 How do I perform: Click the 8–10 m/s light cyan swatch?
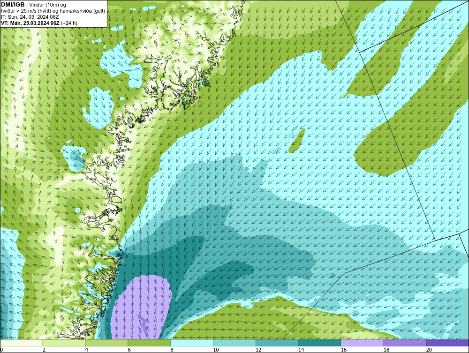coord(192,343)
